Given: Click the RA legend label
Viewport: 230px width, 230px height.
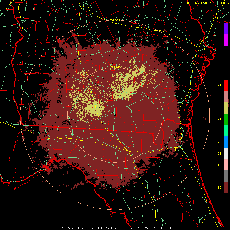Looking at the screenshot, I should pyautogui.click(x=219, y=131).
